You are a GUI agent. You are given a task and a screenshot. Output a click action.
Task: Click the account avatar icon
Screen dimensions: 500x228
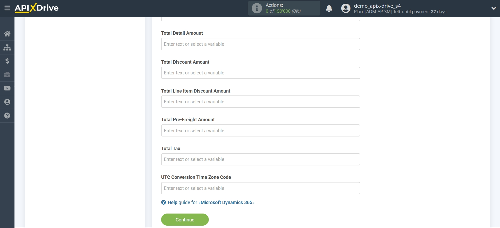(346, 8)
